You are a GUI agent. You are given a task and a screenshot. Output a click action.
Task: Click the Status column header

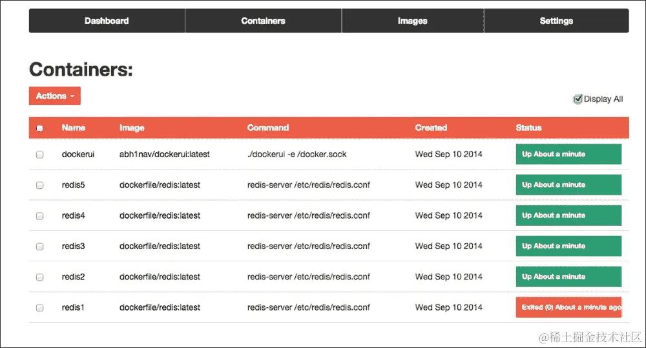click(528, 128)
